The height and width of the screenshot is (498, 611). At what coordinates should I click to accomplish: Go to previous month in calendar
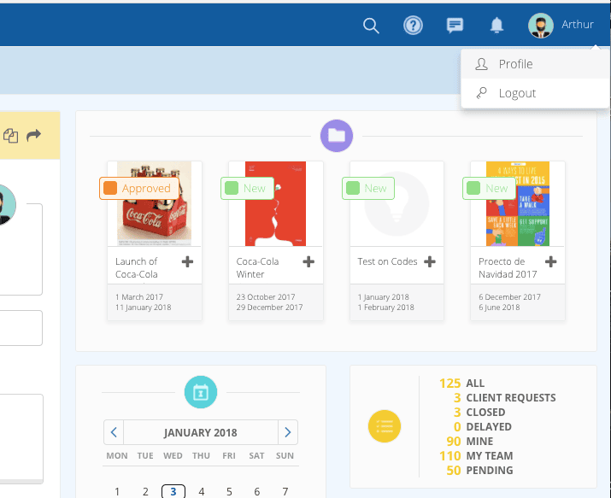[115, 432]
